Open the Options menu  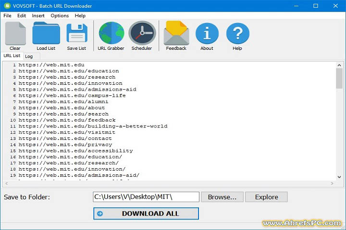pos(60,16)
